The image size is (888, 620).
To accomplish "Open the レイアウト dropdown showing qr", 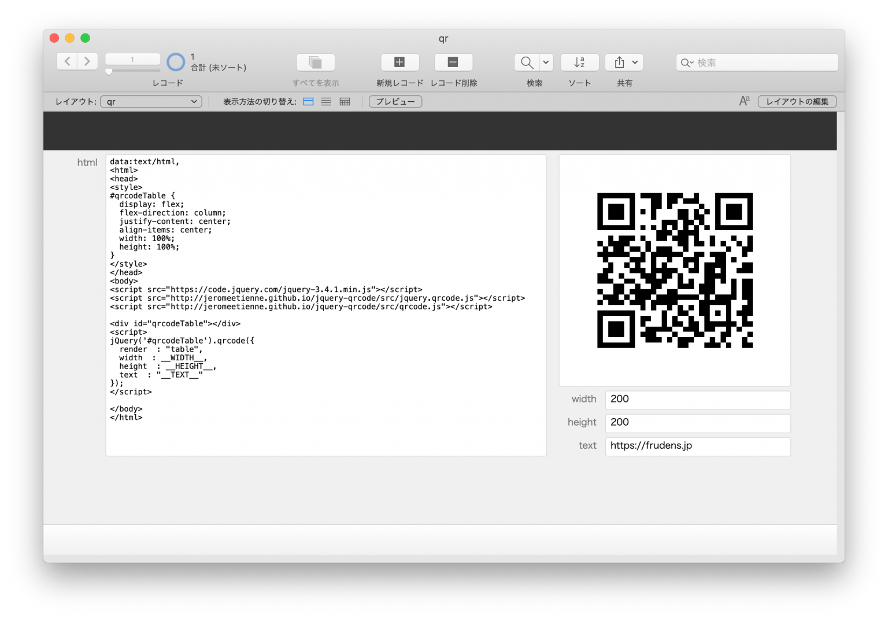I will point(150,101).
